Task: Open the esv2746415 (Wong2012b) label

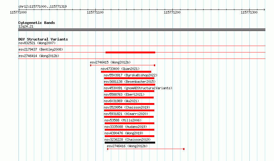Action: pos(110,62)
